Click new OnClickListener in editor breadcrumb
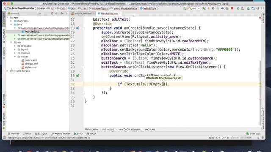Screen dimensions: 271x152 pos(130,130)
